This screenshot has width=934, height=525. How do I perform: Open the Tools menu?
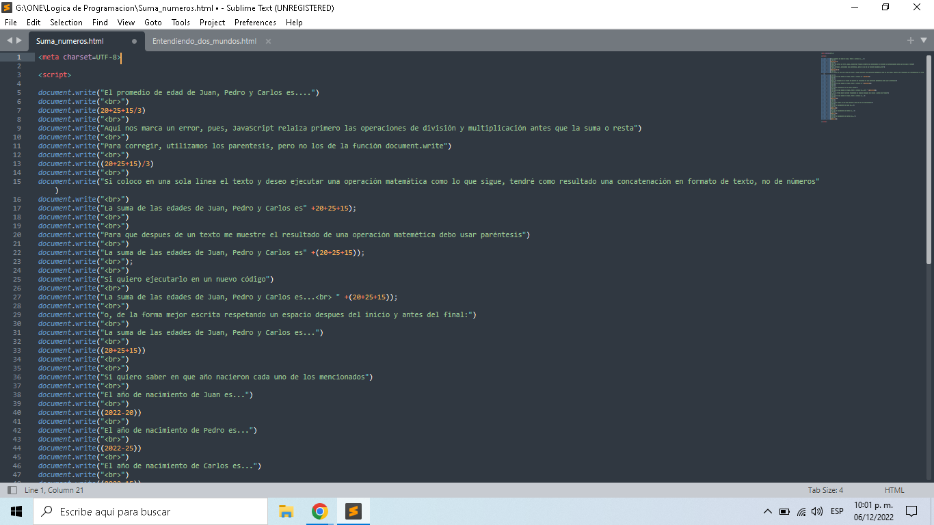coord(181,23)
